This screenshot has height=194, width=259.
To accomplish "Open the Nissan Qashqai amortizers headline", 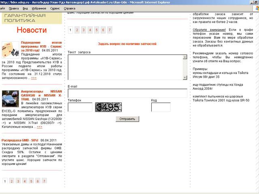I will pos(41,95).
